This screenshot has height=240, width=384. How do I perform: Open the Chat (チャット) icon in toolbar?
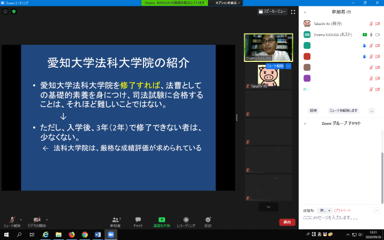pyautogui.click(x=138, y=220)
